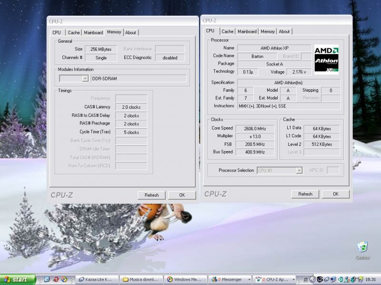This screenshot has width=381, height=285.
Task: Switch to Memory tab in the right CPU-Z window
Action: click(x=268, y=31)
